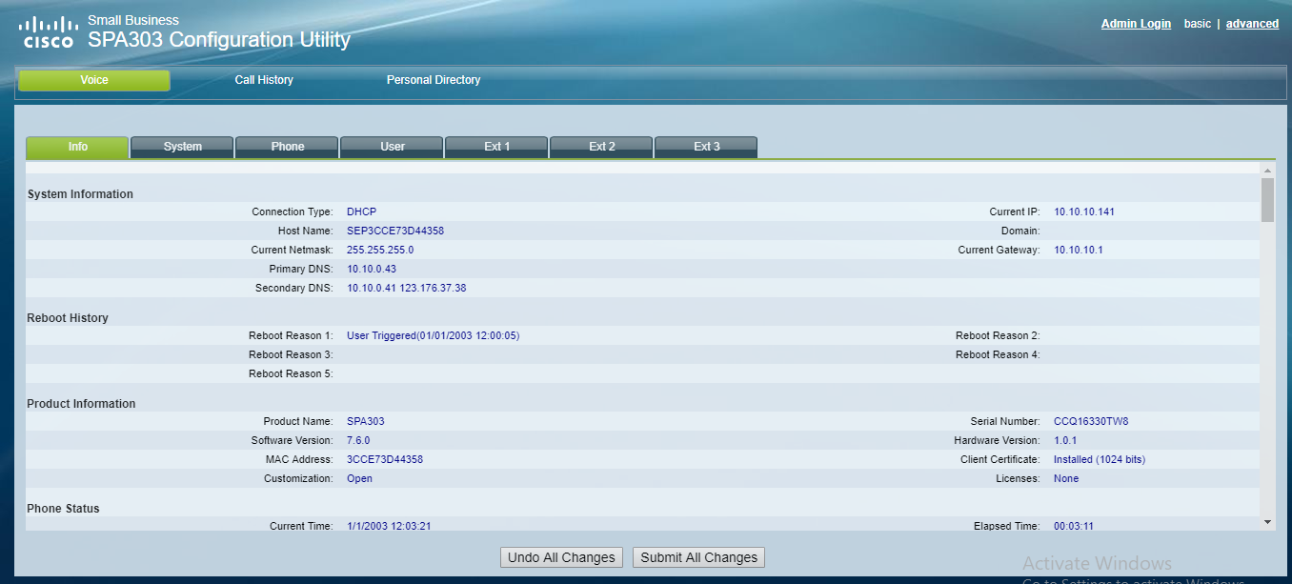Click the Reboot Reason 5 label
The width and height of the screenshot is (1292, 584).
[291, 373]
